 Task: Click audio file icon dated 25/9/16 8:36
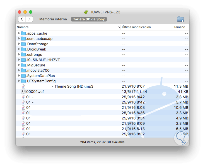click(x=23, y=113)
